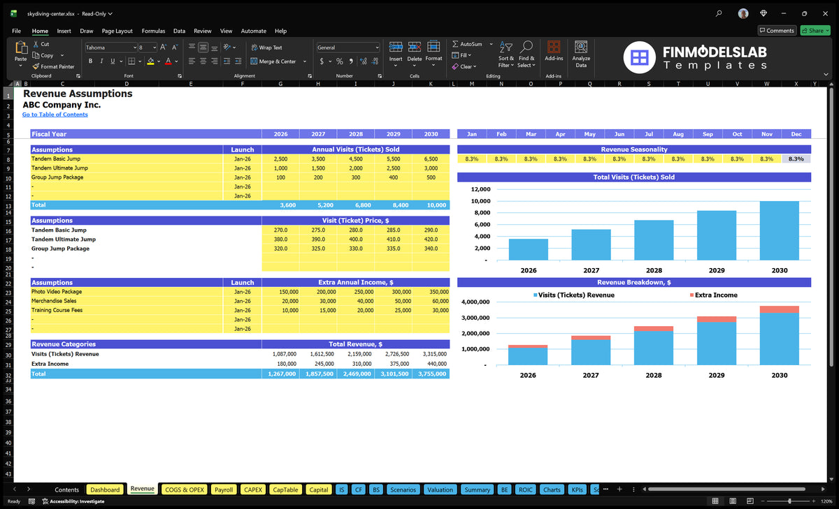The width and height of the screenshot is (839, 509).
Task: Open the File menu
Action: coord(16,31)
